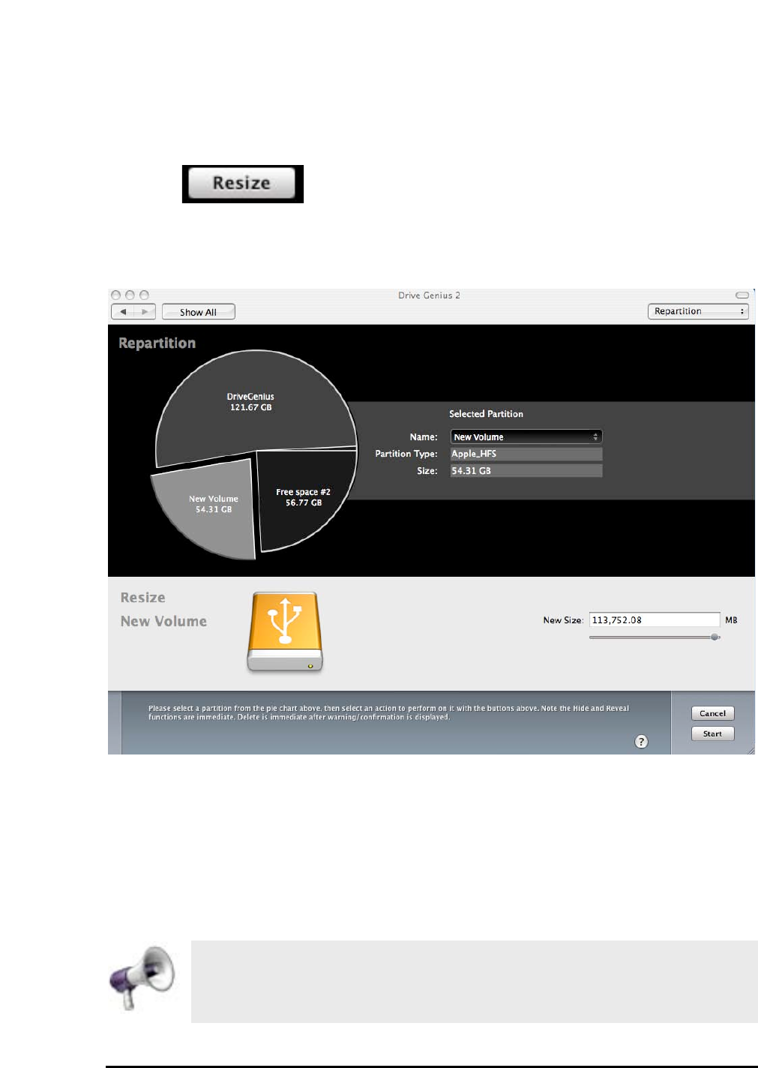Screen dimensions: 758x1068
Task: Click the New Size input field
Action: point(655,620)
